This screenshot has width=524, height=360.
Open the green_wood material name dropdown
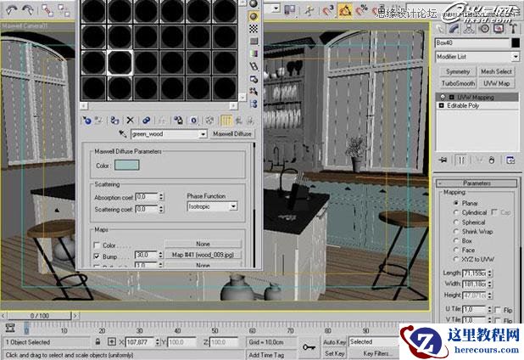click(x=203, y=134)
